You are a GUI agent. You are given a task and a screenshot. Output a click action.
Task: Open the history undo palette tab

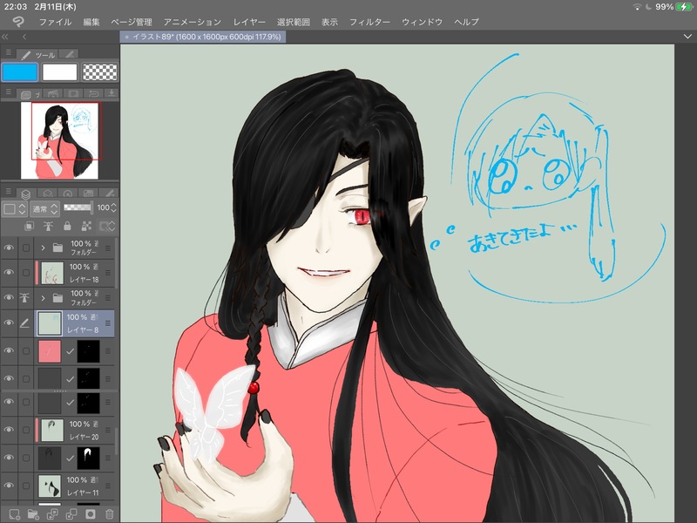[93, 93]
